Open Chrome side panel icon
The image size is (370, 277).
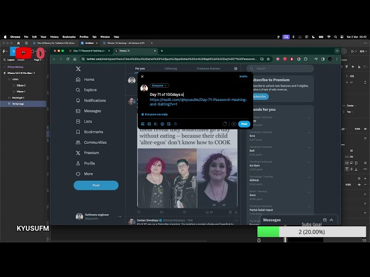pos(323,59)
